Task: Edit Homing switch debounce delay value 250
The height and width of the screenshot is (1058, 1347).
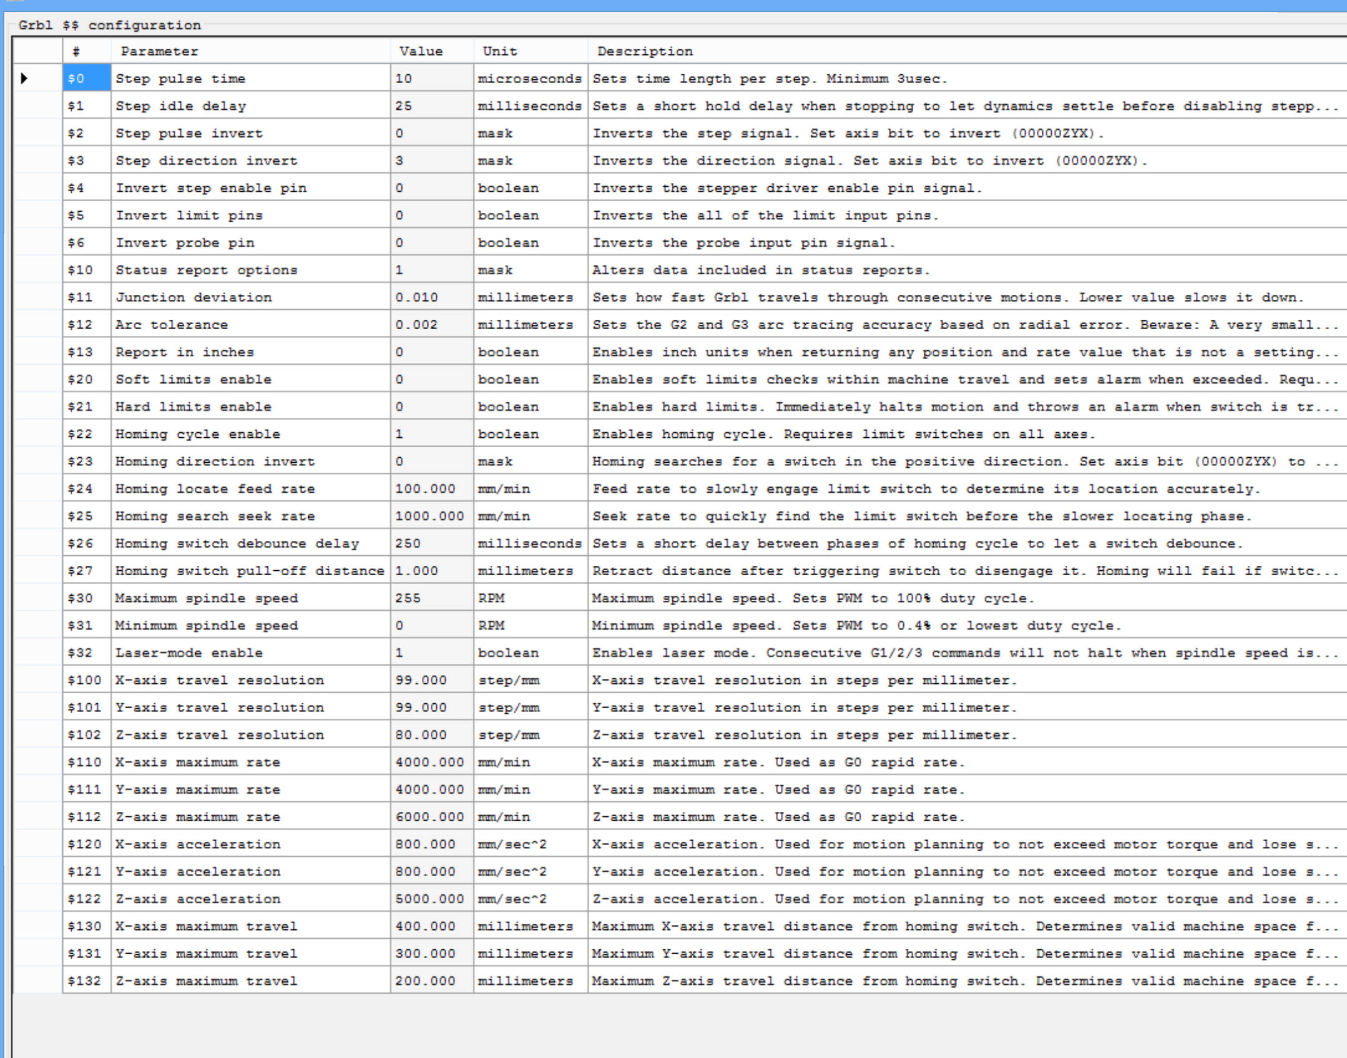Action: coord(432,543)
